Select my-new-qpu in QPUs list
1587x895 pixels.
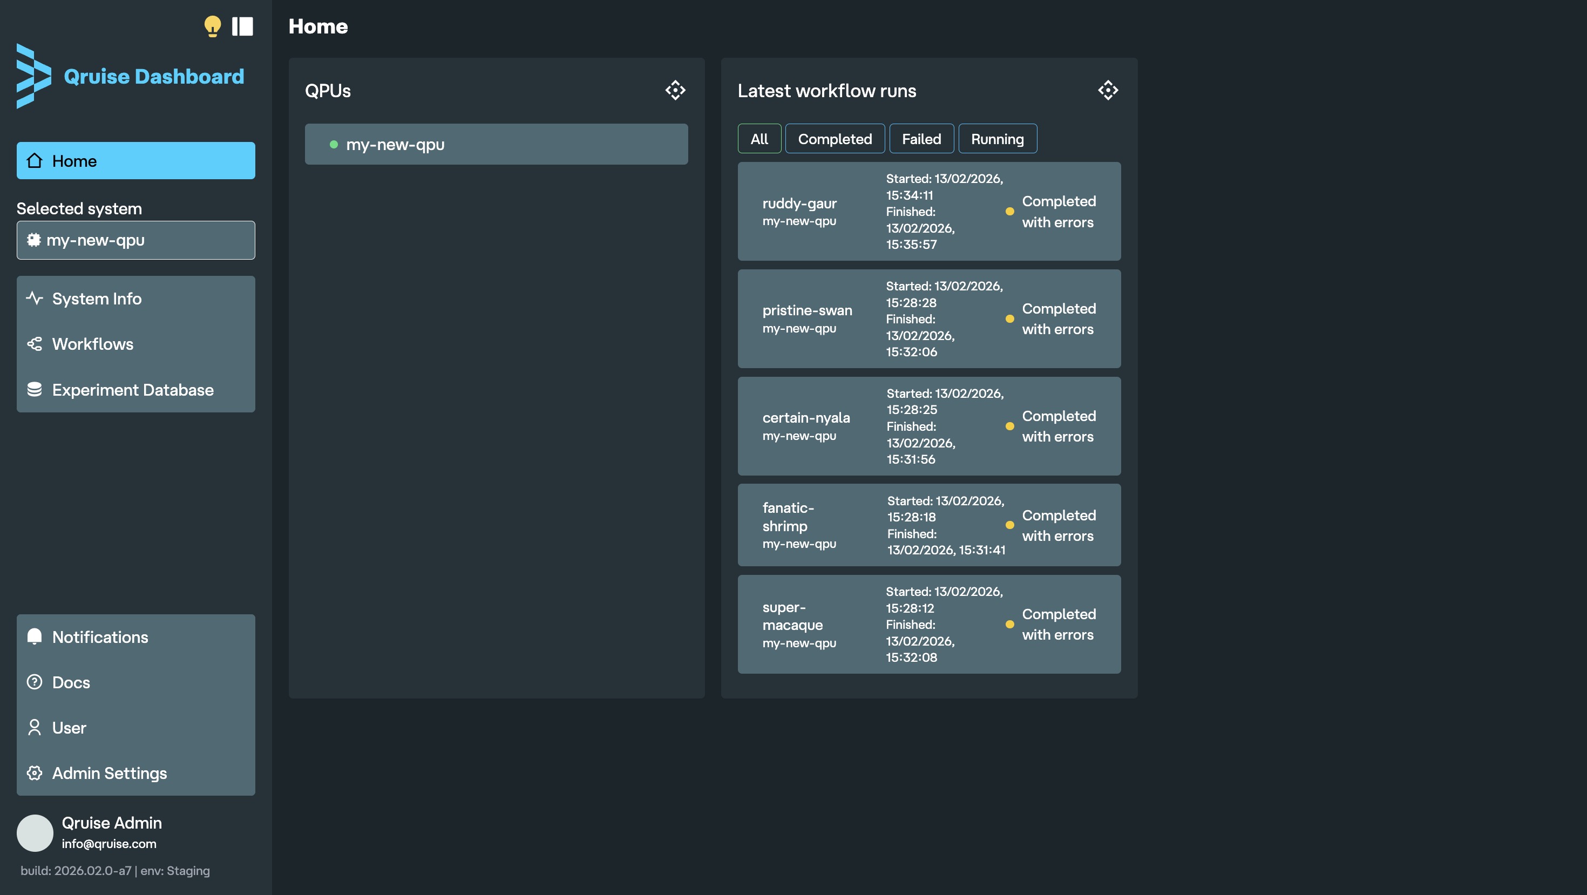[496, 144]
